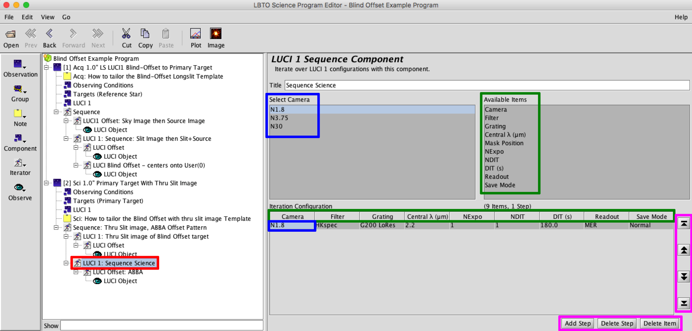Open the File menu
This screenshot has width=692, height=331.
pos(9,17)
